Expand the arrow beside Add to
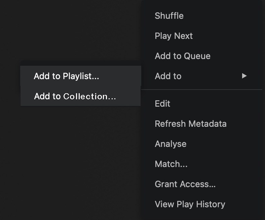Viewport: 265px width, 220px height. click(244, 76)
